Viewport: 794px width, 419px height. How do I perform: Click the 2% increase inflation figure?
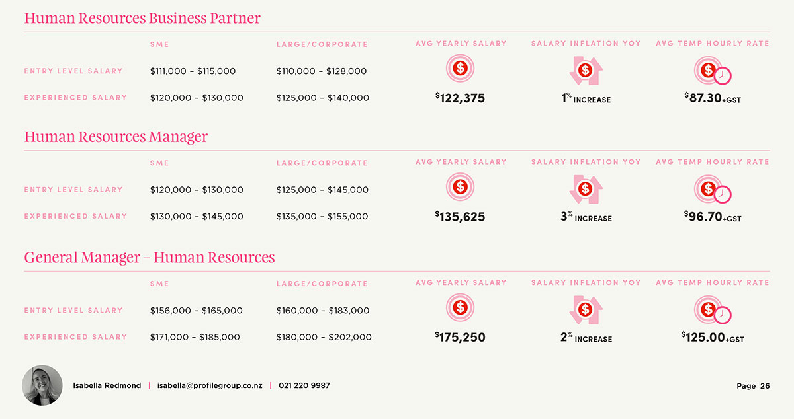[586, 338]
